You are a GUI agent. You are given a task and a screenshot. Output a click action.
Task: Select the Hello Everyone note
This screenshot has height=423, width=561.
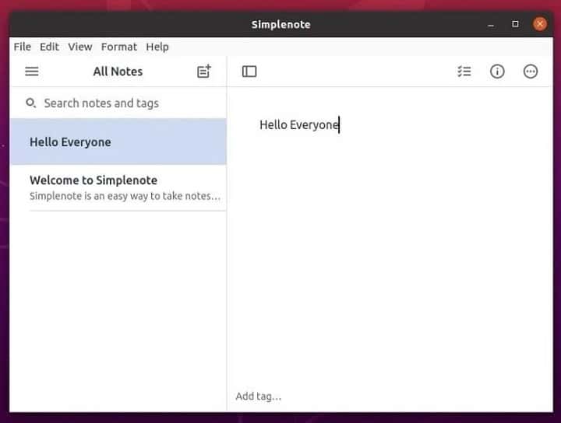(118, 142)
